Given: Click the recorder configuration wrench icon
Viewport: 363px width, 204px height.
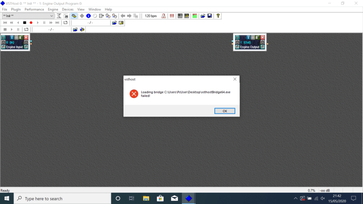Looking at the screenshot, I should tap(82, 29).
